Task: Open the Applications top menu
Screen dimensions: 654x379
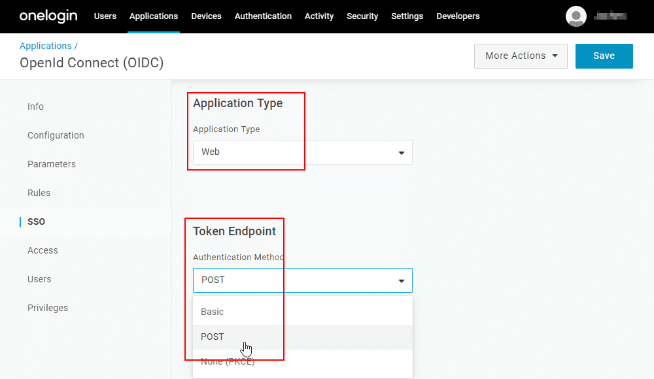Action: (x=154, y=16)
